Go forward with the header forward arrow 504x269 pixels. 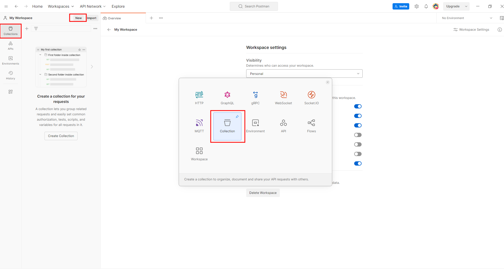(26, 6)
